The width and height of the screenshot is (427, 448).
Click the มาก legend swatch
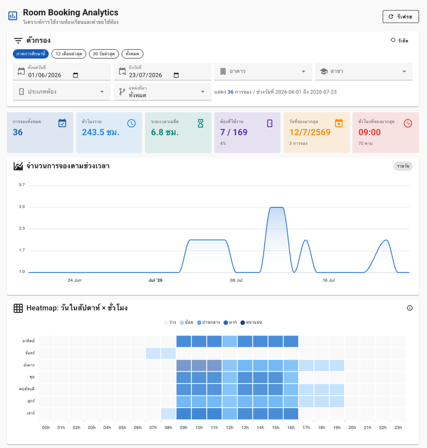click(226, 323)
